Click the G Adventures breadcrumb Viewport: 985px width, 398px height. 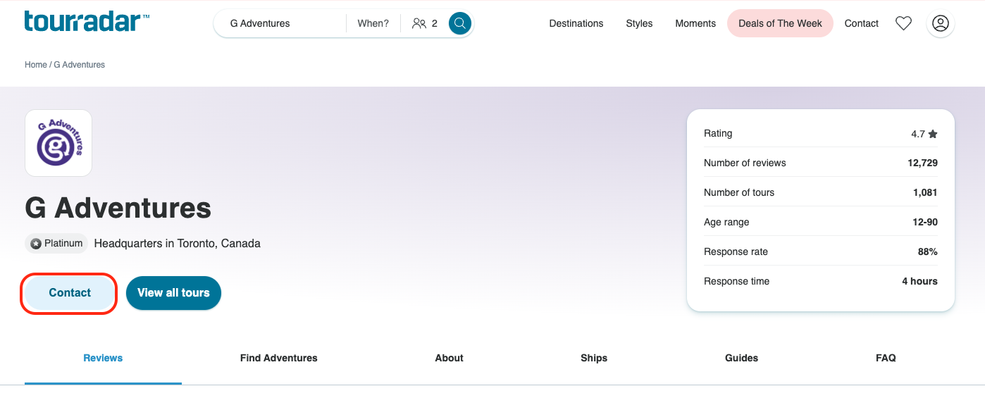[x=80, y=65]
